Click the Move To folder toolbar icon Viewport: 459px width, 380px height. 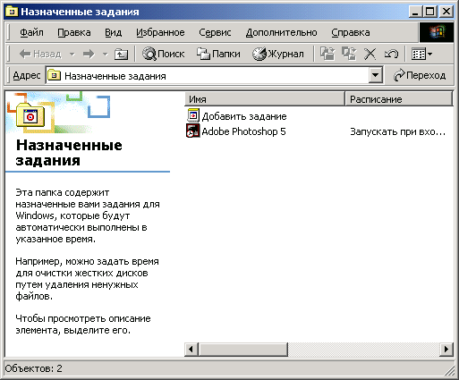click(327, 54)
